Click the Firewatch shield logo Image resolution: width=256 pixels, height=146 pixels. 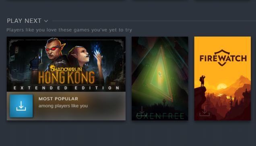(x=223, y=58)
